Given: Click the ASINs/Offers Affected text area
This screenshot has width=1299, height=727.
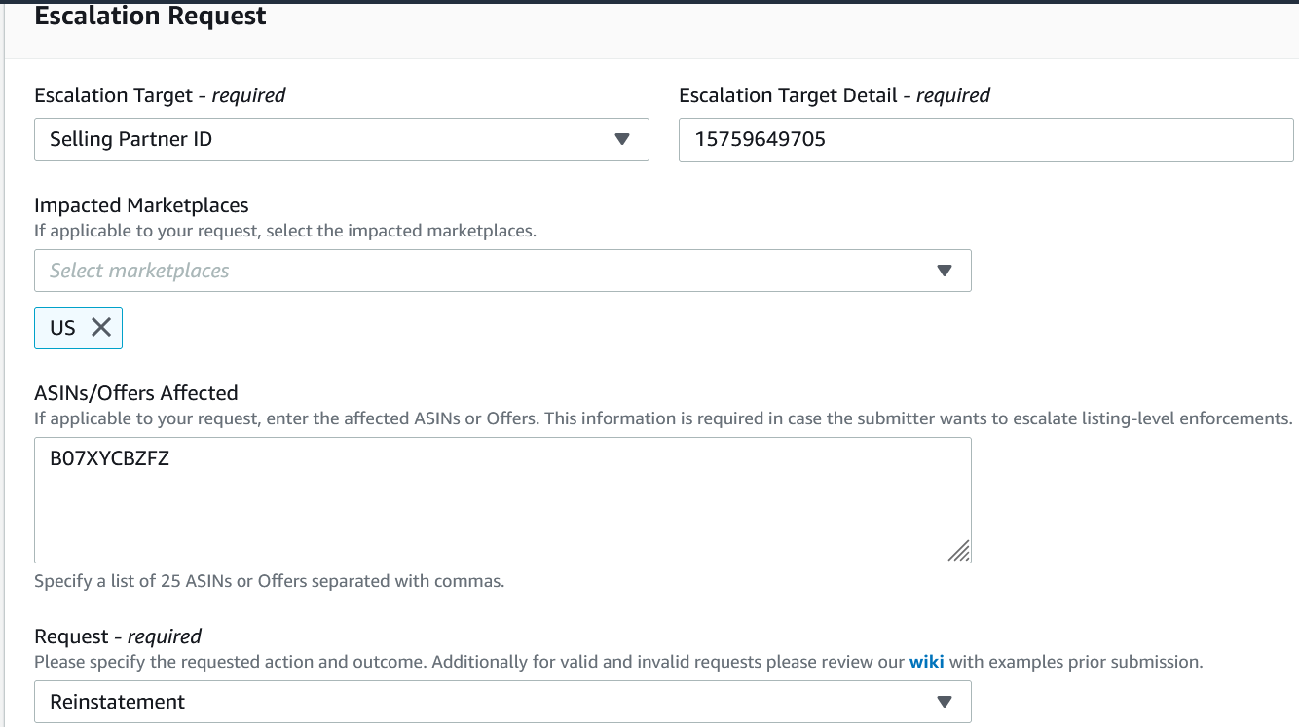Looking at the screenshot, I should pos(502,500).
